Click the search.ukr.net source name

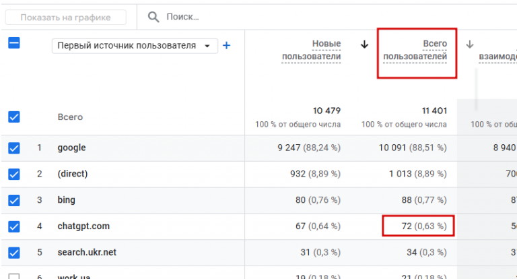pyautogui.click(x=87, y=253)
